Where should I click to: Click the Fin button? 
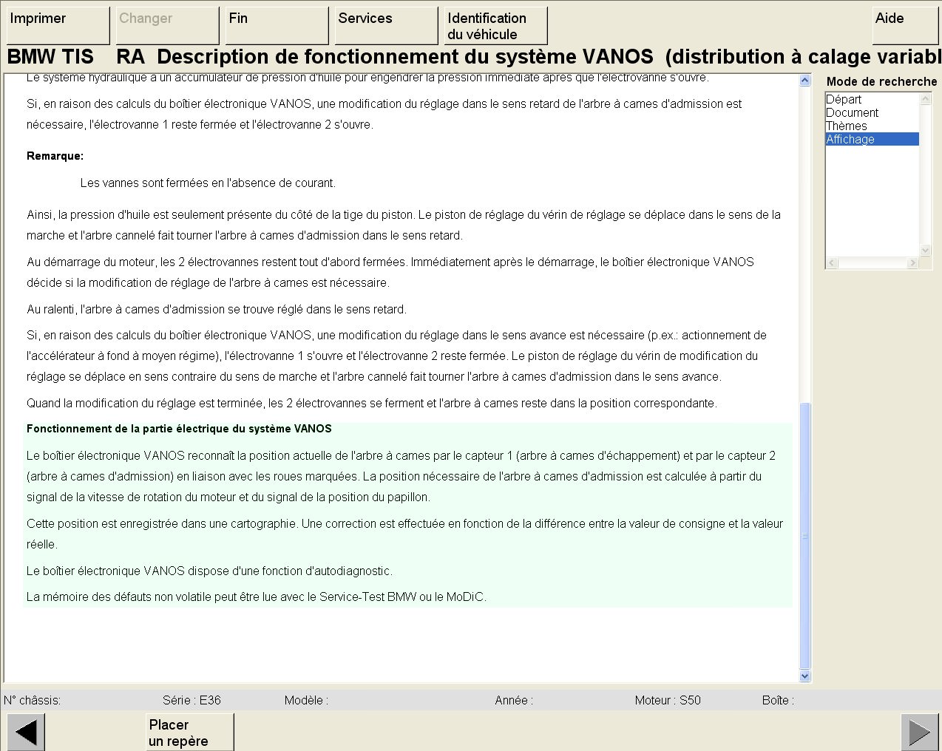tap(277, 26)
